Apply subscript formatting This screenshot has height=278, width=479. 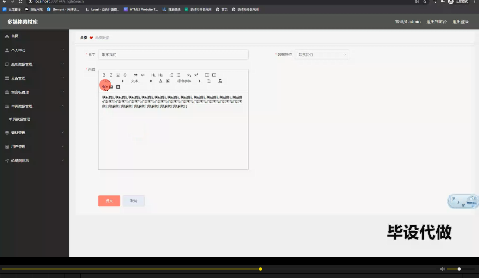click(x=189, y=75)
